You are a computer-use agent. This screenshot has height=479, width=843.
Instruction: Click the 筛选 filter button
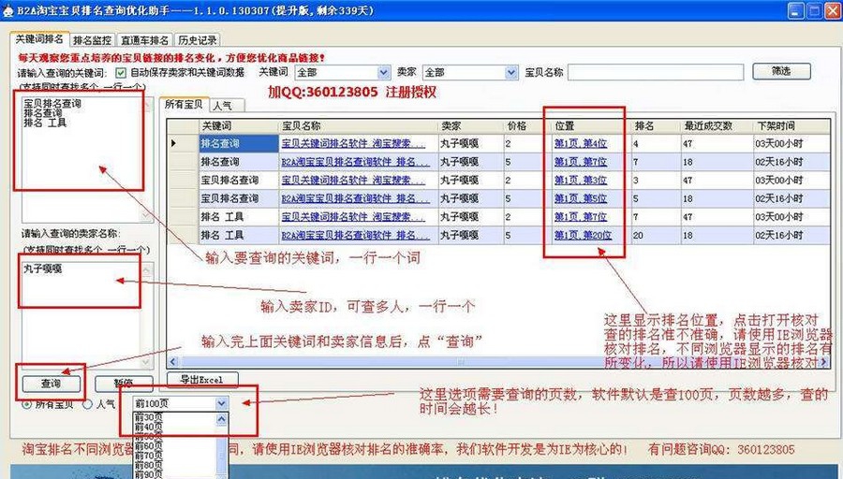click(781, 71)
